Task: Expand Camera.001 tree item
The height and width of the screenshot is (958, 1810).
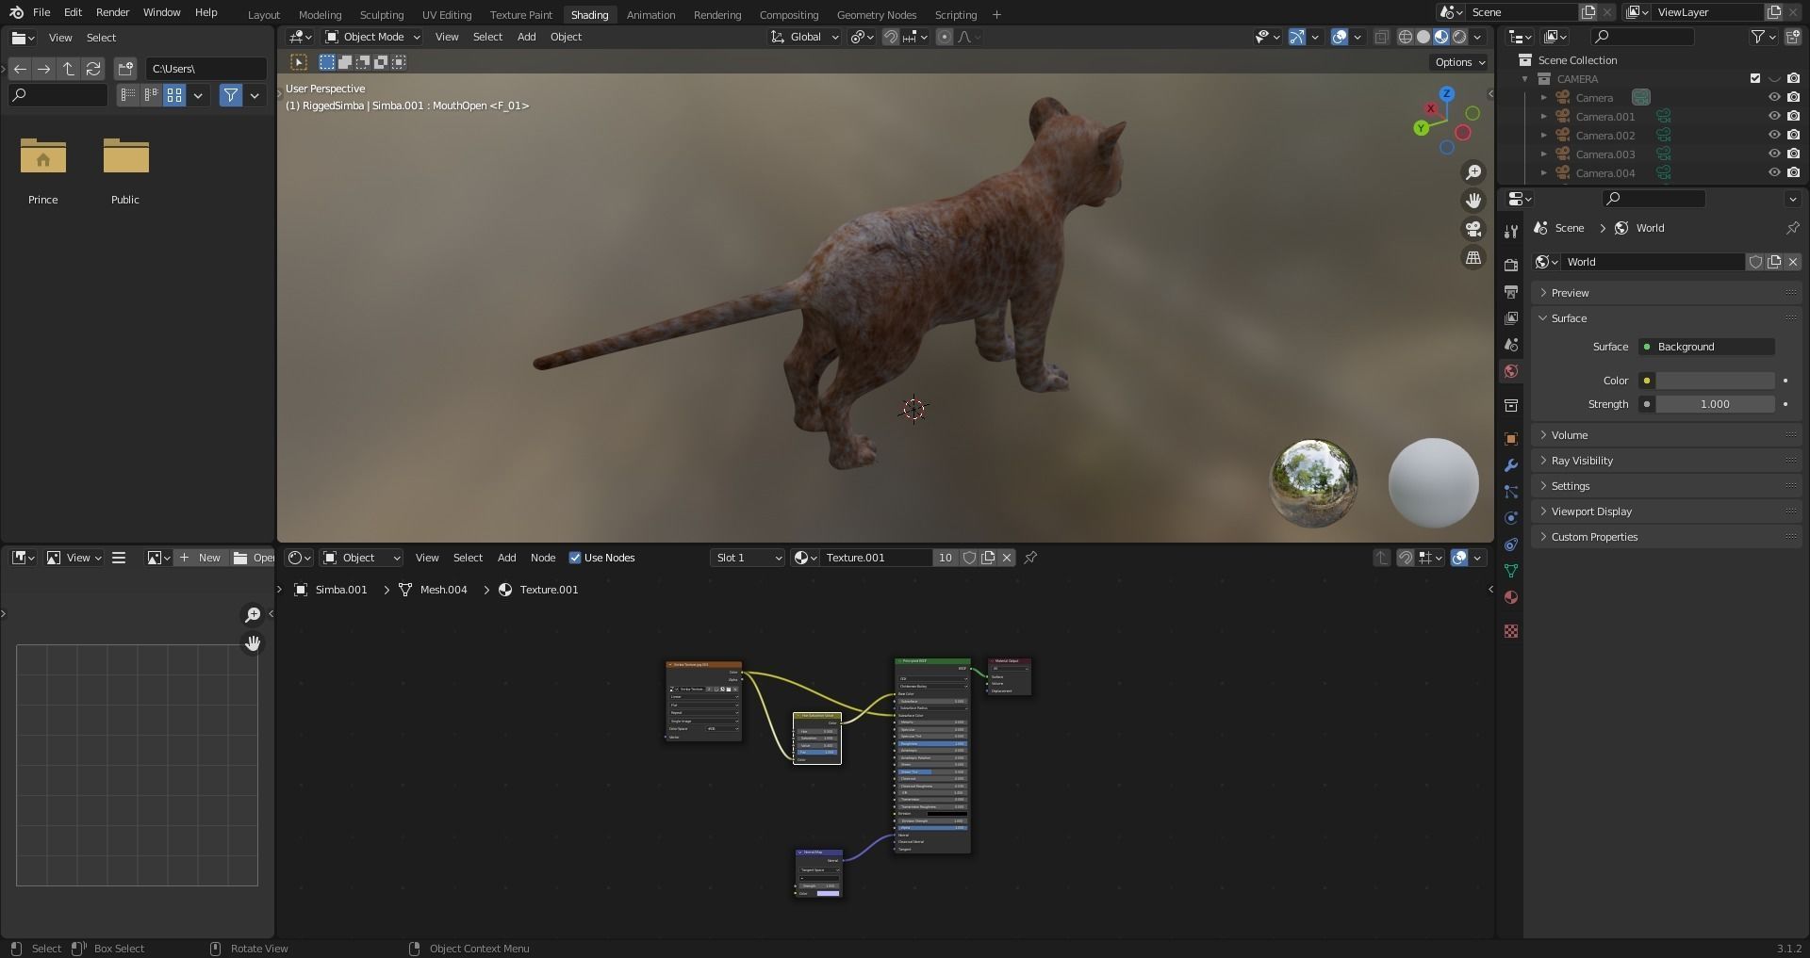Action: coord(1543,117)
